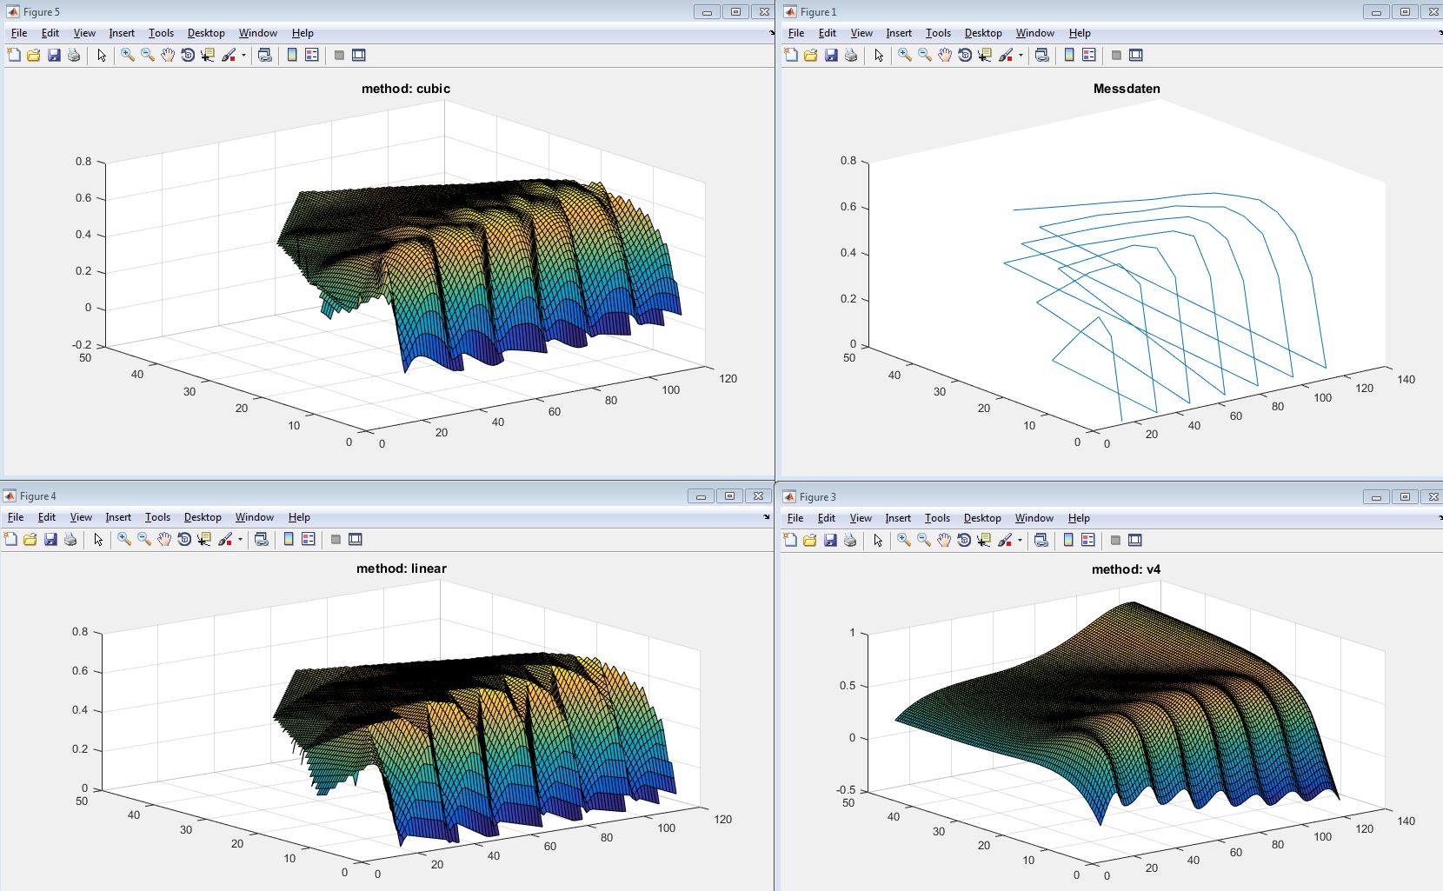Toggle the Pan hand tool in Figure 4
Screen dimensions: 1443x891
coord(164,539)
